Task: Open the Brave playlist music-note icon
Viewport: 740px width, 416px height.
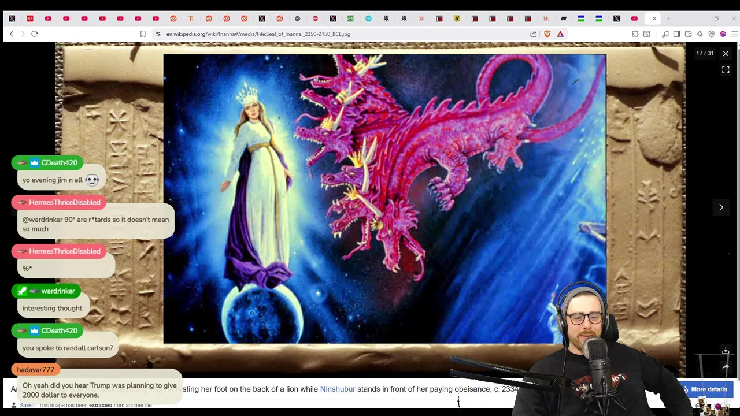Action: click(x=665, y=34)
